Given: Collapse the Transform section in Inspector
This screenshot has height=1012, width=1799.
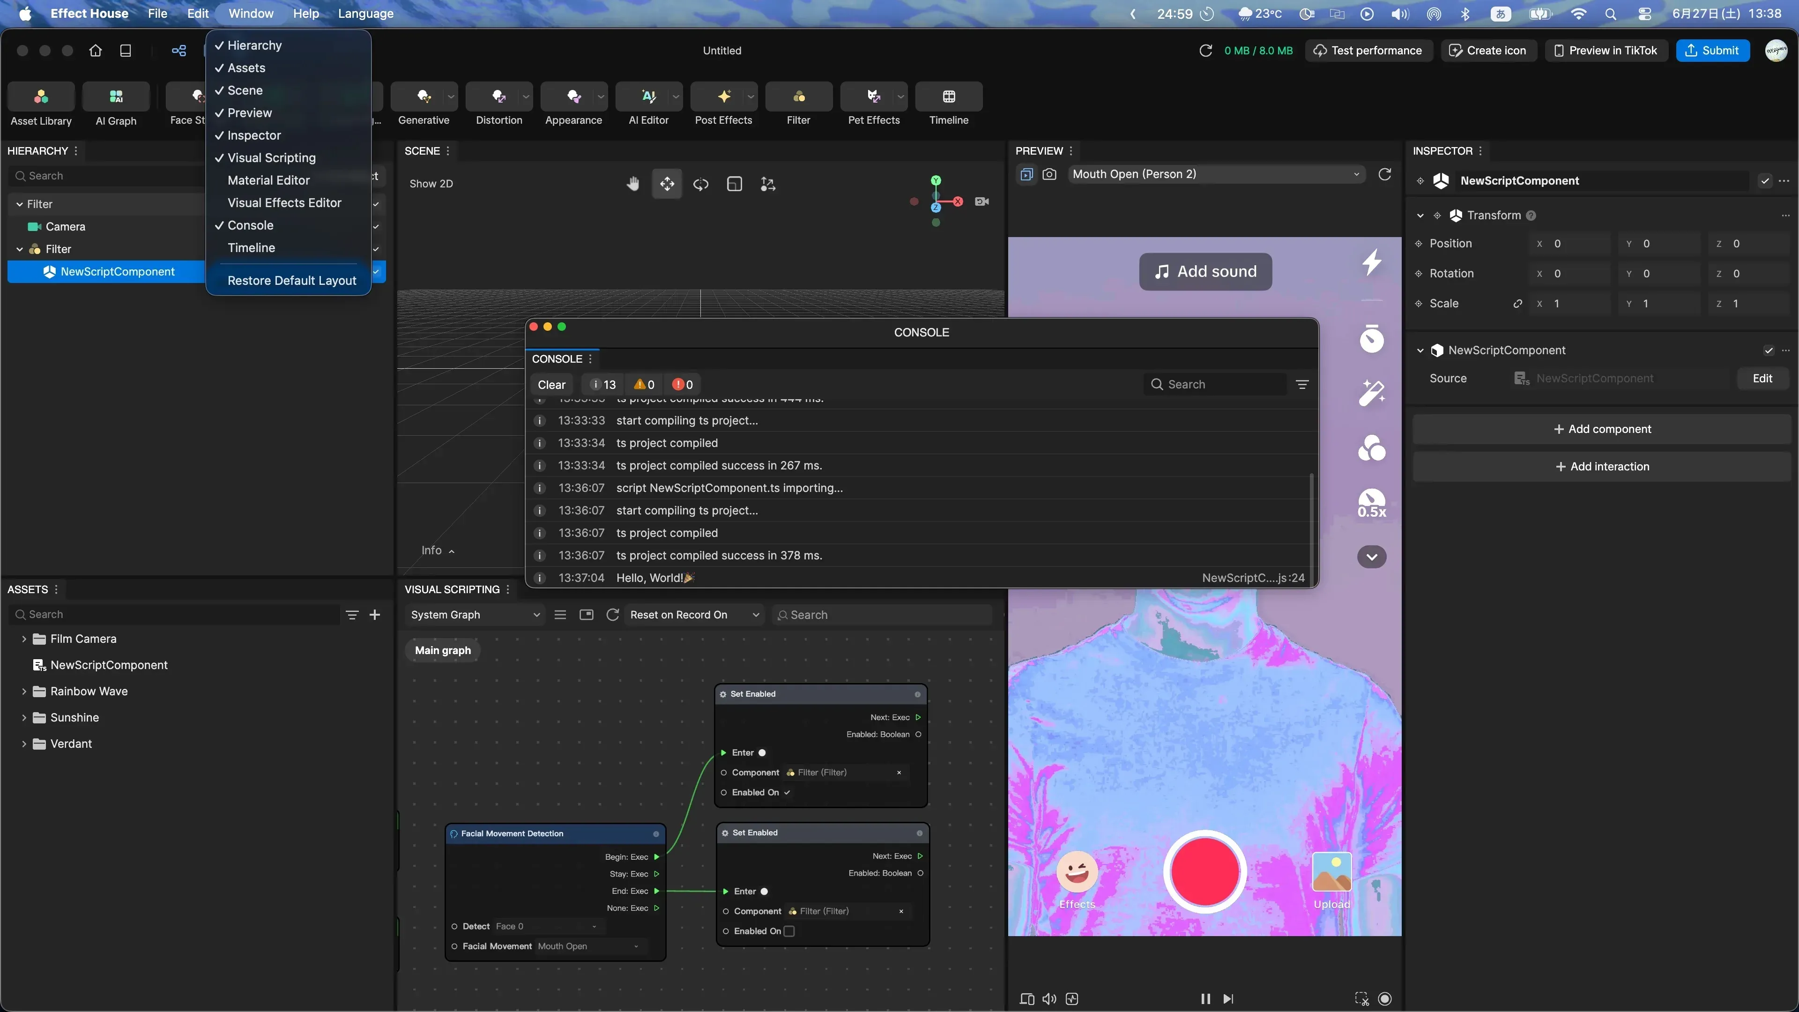Looking at the screenshot, I should tap(1420, 216).
